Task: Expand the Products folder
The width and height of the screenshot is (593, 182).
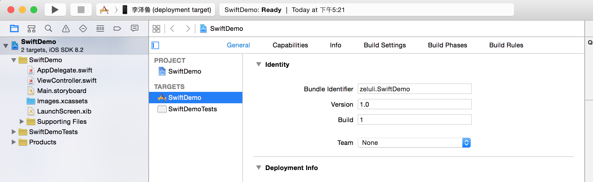Action: [13, 142]
